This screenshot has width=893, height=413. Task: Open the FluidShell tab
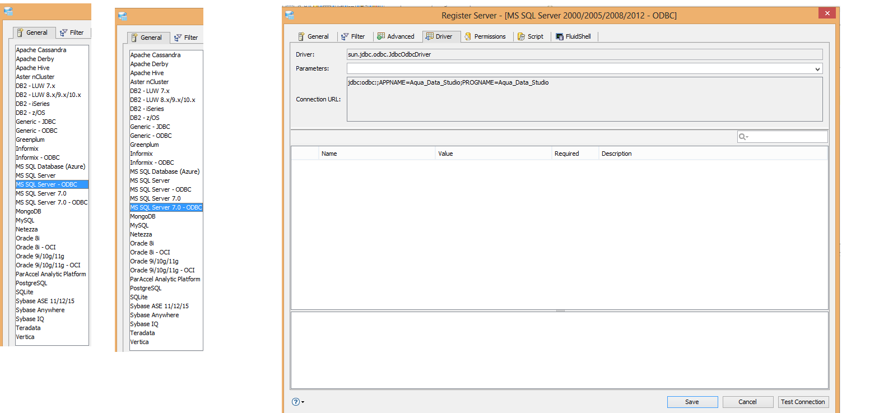coord(573,36)
